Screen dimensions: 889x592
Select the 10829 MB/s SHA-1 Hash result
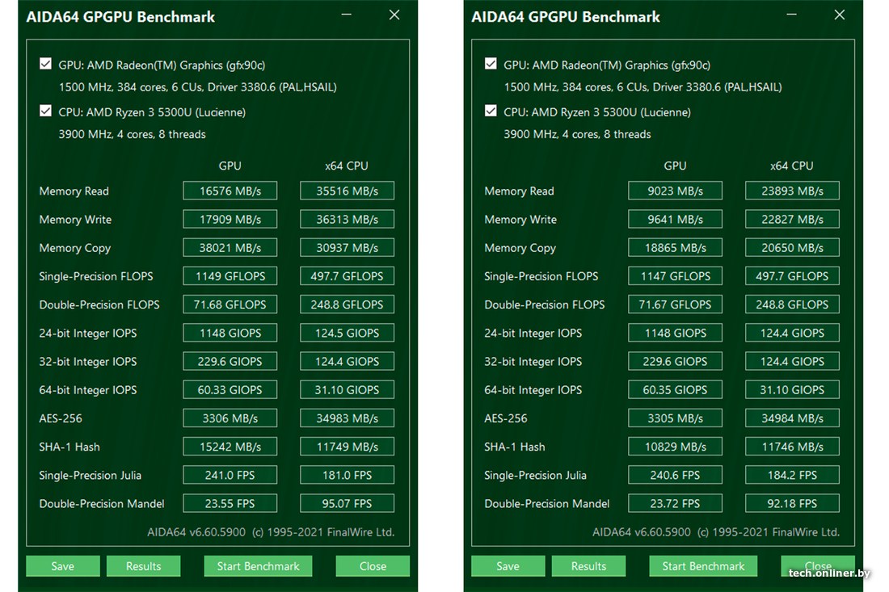click(675, 447)
